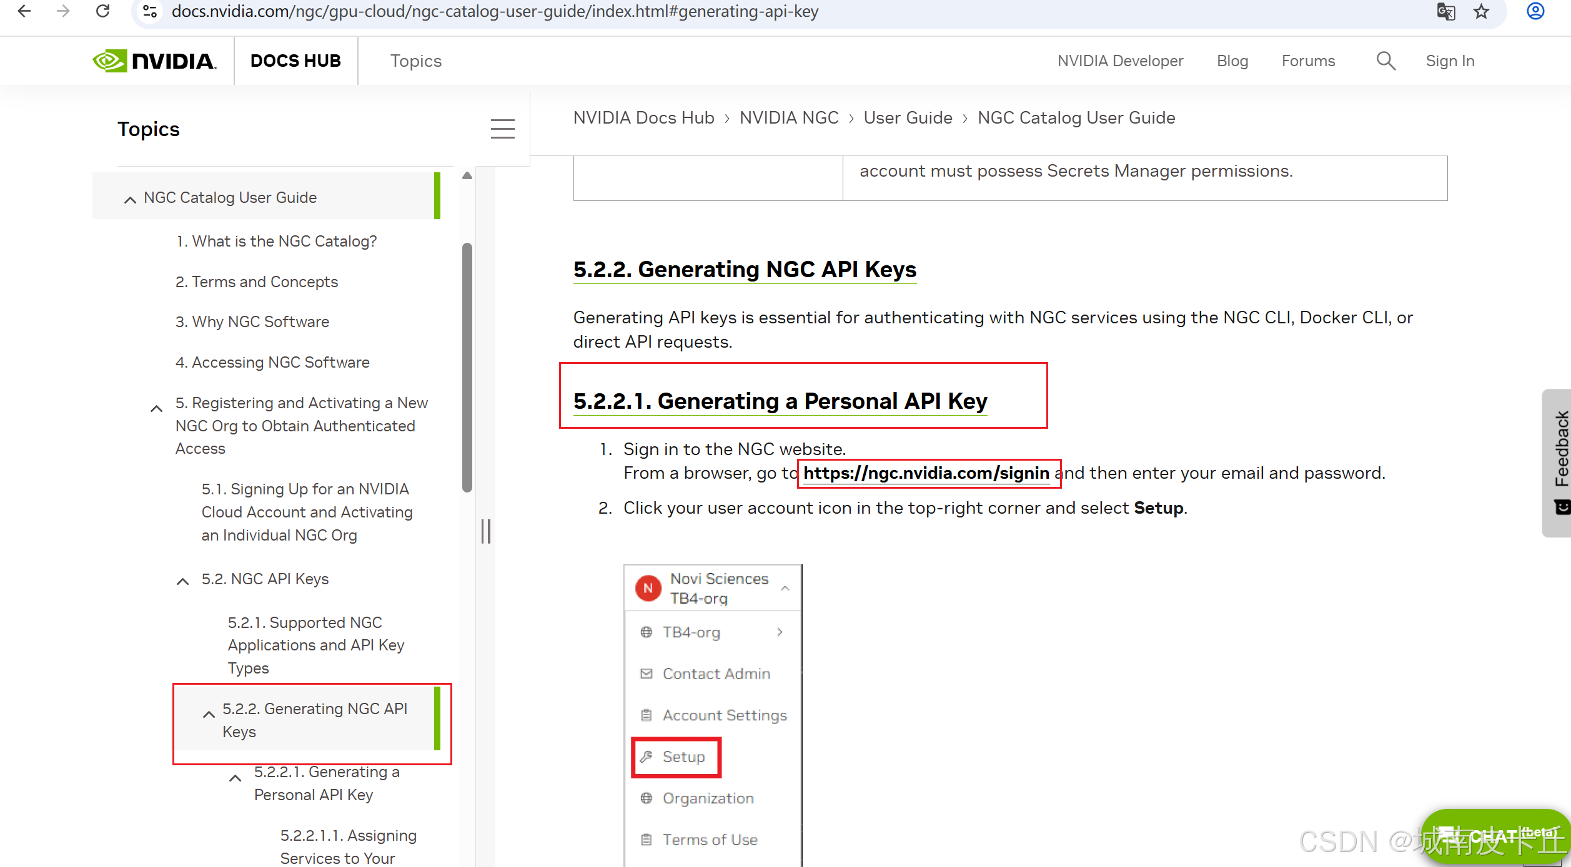Click the browser reload icon

103,11
